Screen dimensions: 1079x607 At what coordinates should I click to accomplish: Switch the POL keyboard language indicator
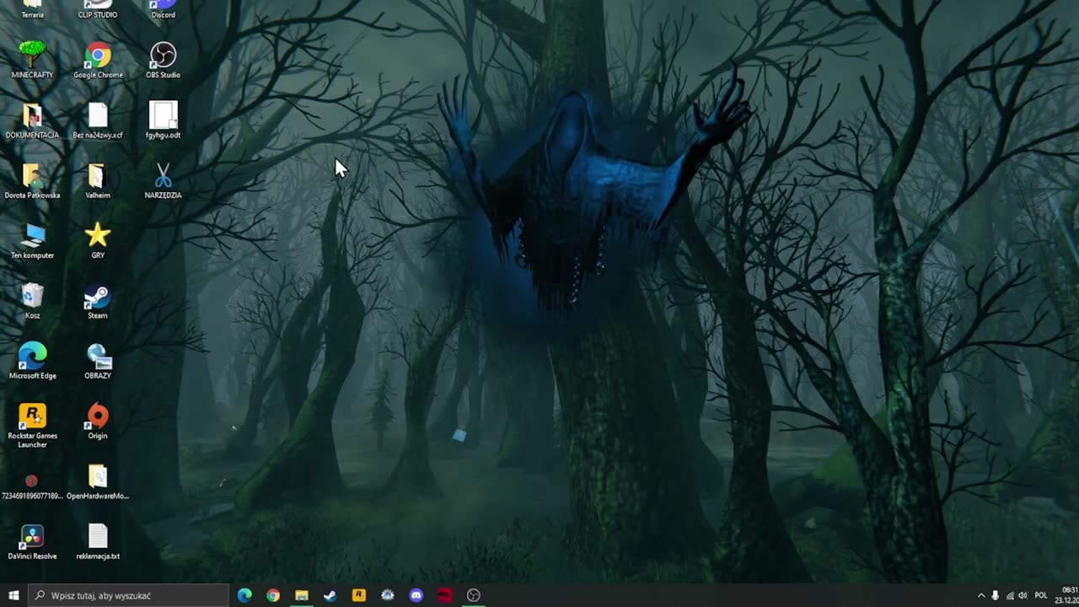[1041, 595]
